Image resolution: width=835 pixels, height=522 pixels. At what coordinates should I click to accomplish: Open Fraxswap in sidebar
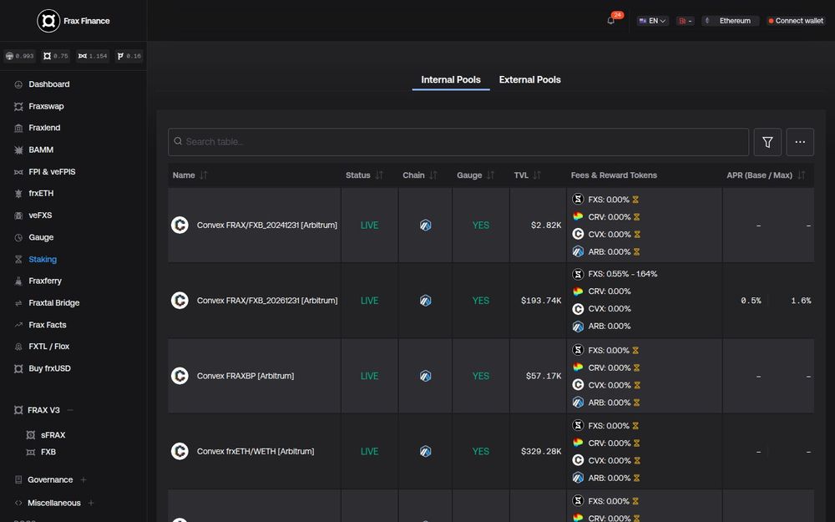[46, 106]
